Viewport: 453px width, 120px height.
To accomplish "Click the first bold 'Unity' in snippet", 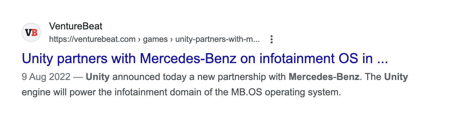I will (97, 77).
